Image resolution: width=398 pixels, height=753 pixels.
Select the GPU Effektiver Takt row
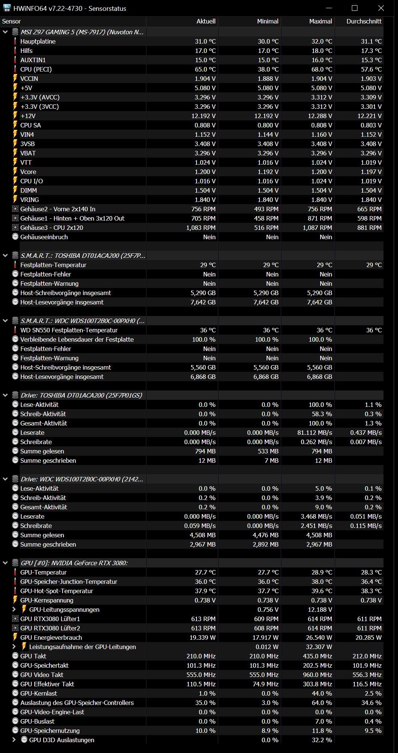point(192,684)
